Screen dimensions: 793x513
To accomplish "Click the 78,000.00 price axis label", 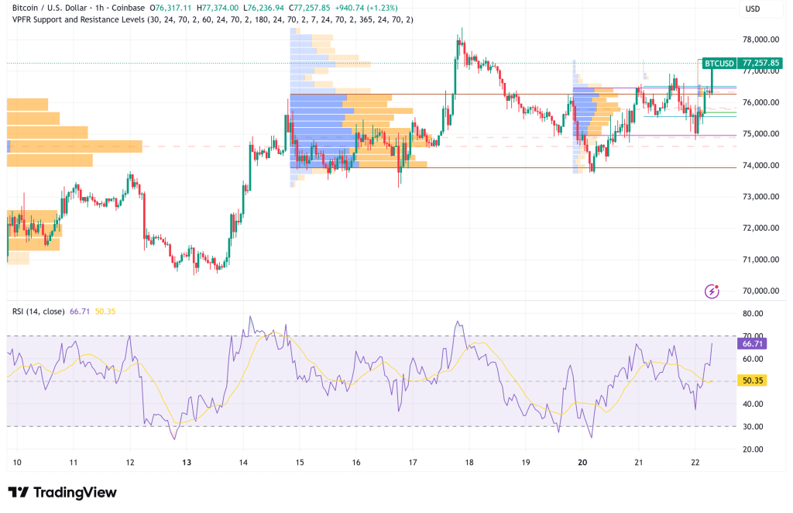I will pyautogui.click(x=761, y=40).
